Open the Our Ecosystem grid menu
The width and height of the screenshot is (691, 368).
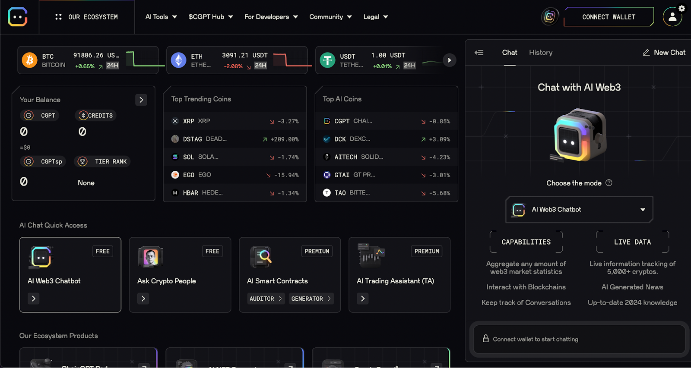[86, 17]
